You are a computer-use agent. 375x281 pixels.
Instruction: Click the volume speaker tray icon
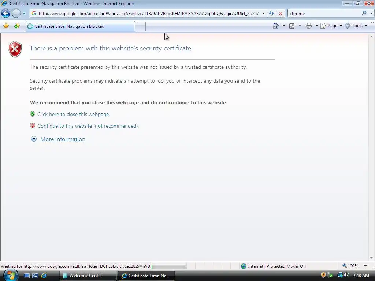click(347, 275)
